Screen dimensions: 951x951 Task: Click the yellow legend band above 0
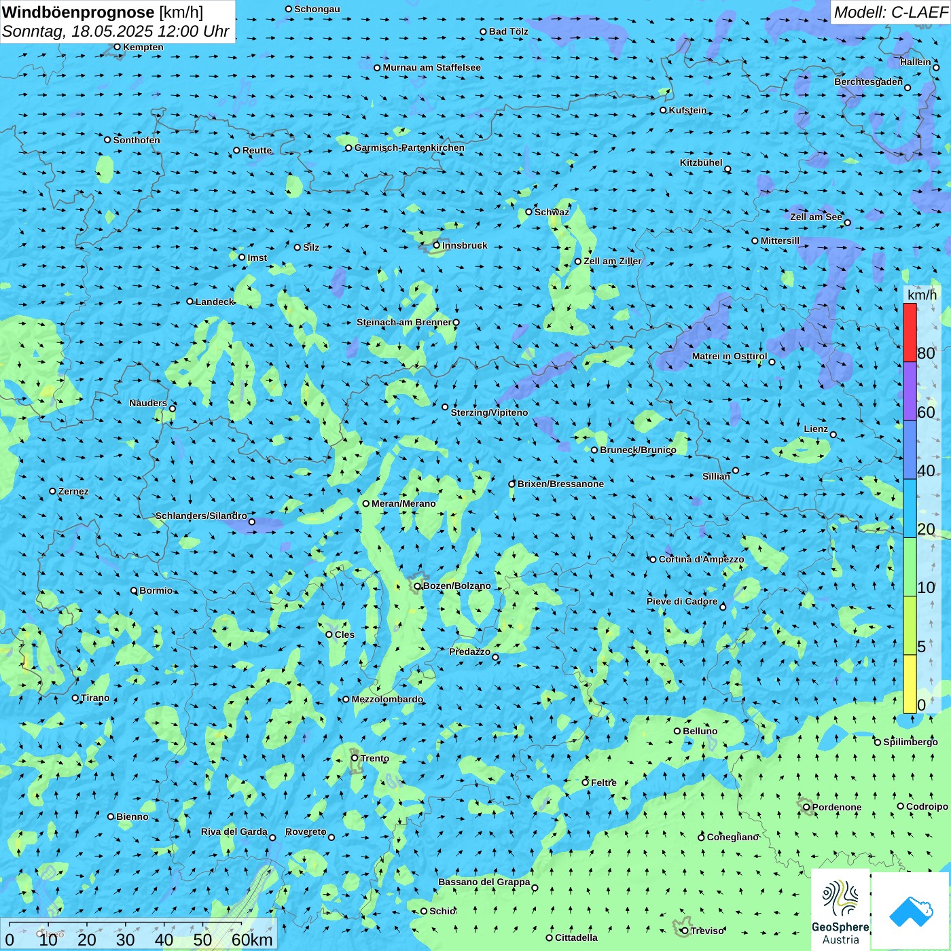tap(910, 684)
